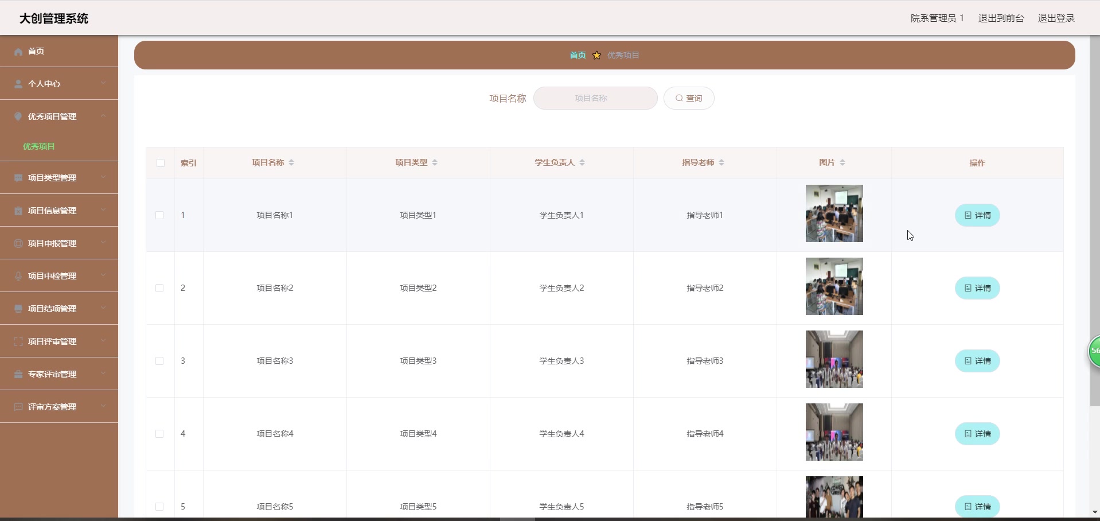Image resolution: width=1100 pixels, height=521 pixels.
Task: Click the 优秀项目管理 sidebar icon
Action: (18, 116)
